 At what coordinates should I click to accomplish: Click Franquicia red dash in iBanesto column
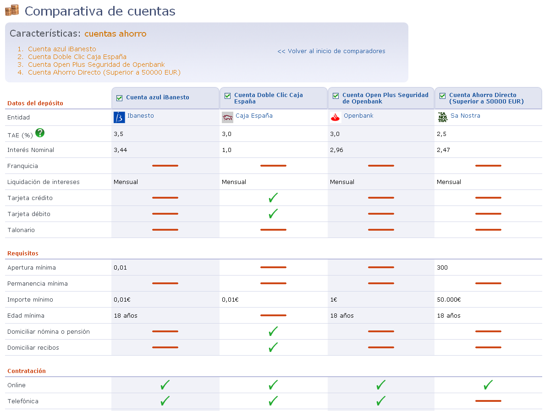click(x=165, y=166)
